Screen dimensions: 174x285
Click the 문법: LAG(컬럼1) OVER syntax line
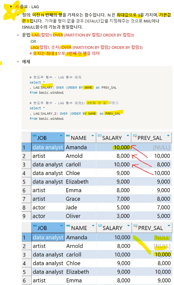tap(78, 35)
